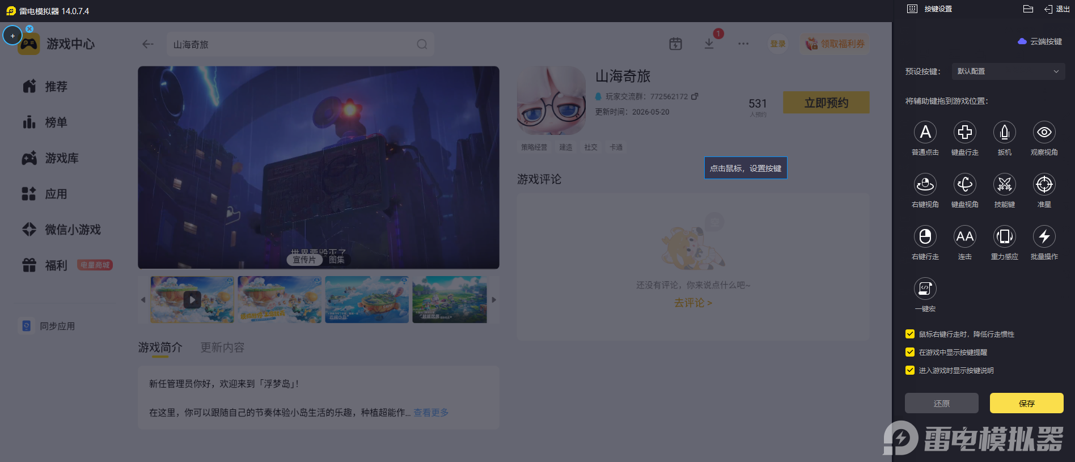
Task: Click the 保存 button
Action: tap(1027, 403)
